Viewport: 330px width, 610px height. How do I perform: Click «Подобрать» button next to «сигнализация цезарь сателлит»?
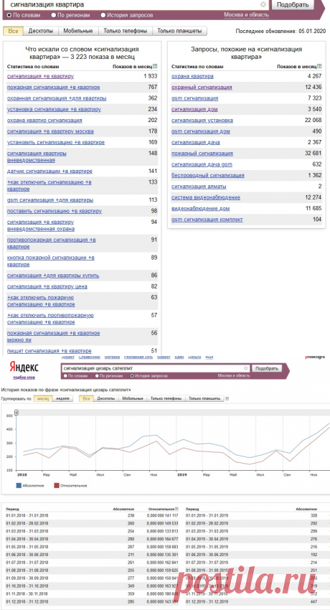pyautogui.click(x=266, y=368)
